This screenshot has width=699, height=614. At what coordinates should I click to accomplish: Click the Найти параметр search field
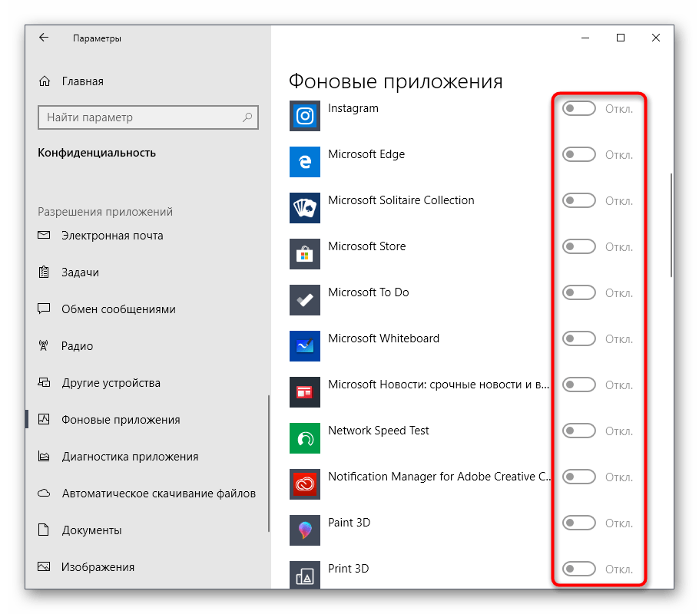[138, 117]
